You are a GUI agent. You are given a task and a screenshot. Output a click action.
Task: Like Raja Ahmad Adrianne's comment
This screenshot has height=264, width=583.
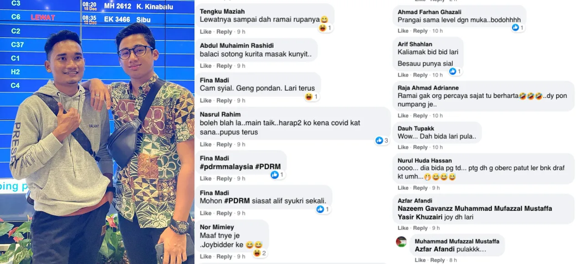pos(403,116)
